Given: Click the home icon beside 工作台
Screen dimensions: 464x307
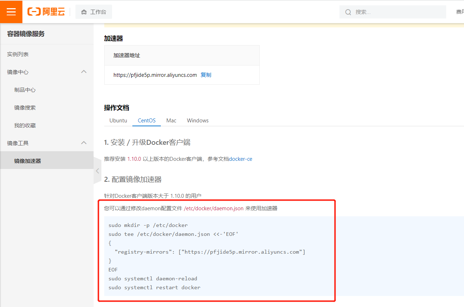Looking at the screenshot, I should tap(84, 12).
